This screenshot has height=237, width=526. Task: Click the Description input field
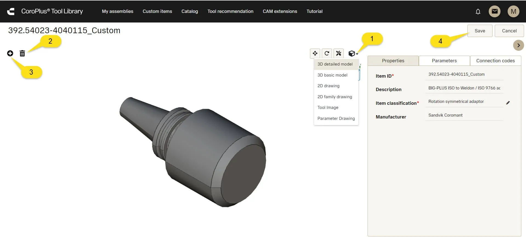tap(464, 88)
